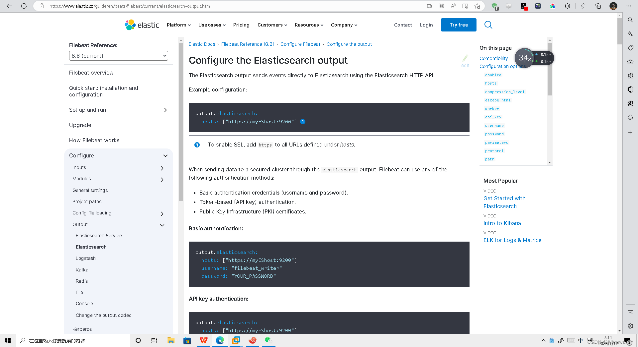Viewport: 638px width, 347px height.
Task: Collapse the Configure section chevron
Action: tap(165, 156)
